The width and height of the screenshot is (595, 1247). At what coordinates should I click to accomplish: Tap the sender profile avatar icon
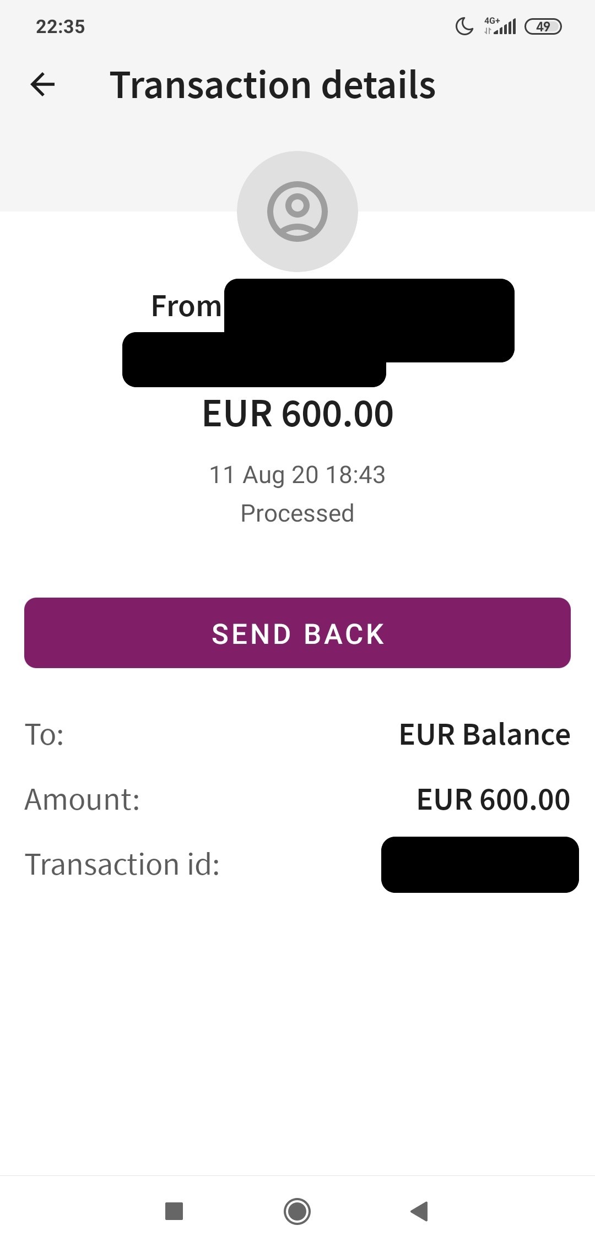[x=297, y=212]
